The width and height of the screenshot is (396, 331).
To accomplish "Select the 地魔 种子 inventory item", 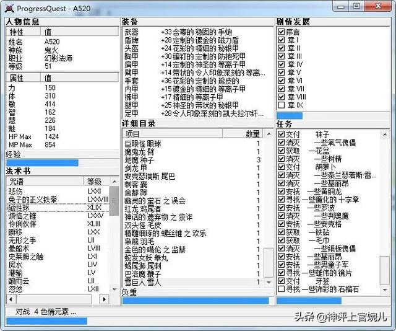I will pos(193,160).
